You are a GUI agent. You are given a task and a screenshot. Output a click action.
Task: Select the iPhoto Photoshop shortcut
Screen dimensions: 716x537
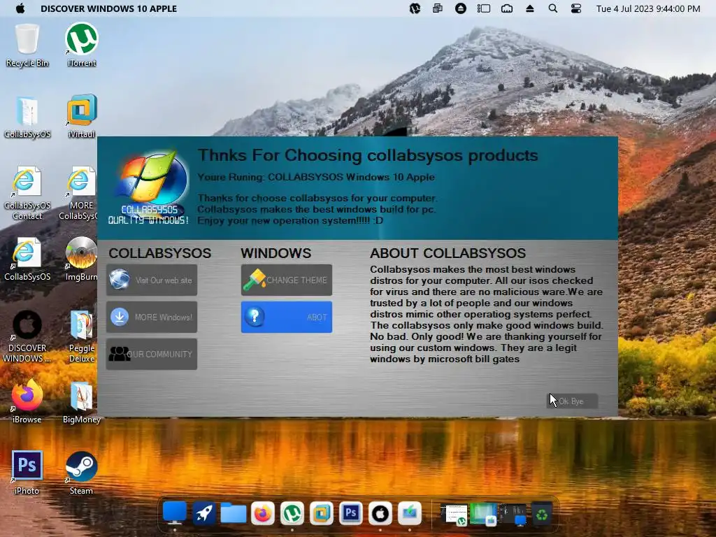click(x=27, y=473)
